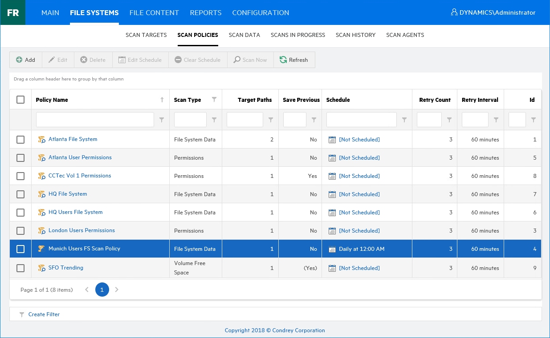Open the Schedule filter operator menu
This screenshot has height=338, width=550.
pyautogui.click(x=404, y=120)
